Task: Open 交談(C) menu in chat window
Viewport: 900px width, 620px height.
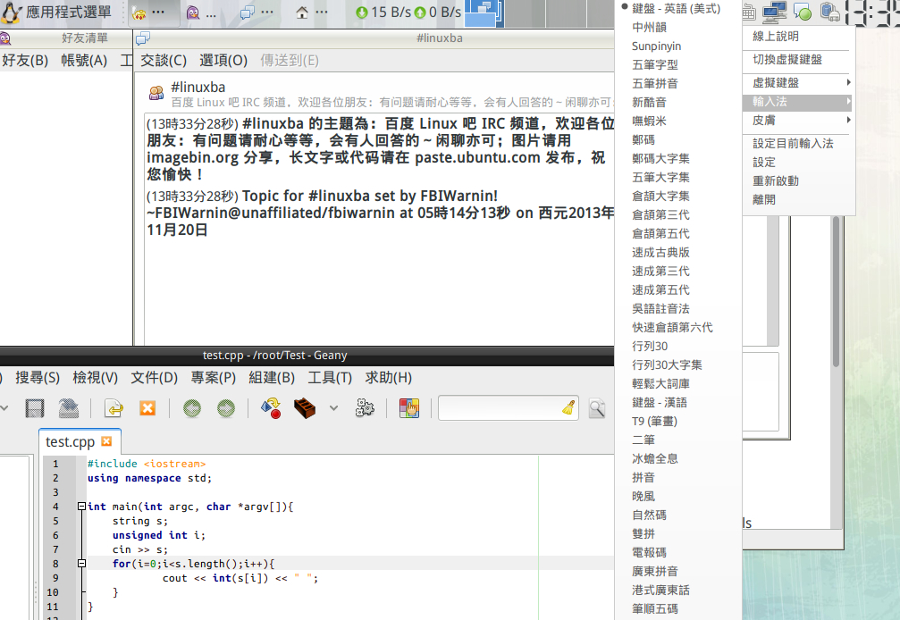Action: point(164,60)
